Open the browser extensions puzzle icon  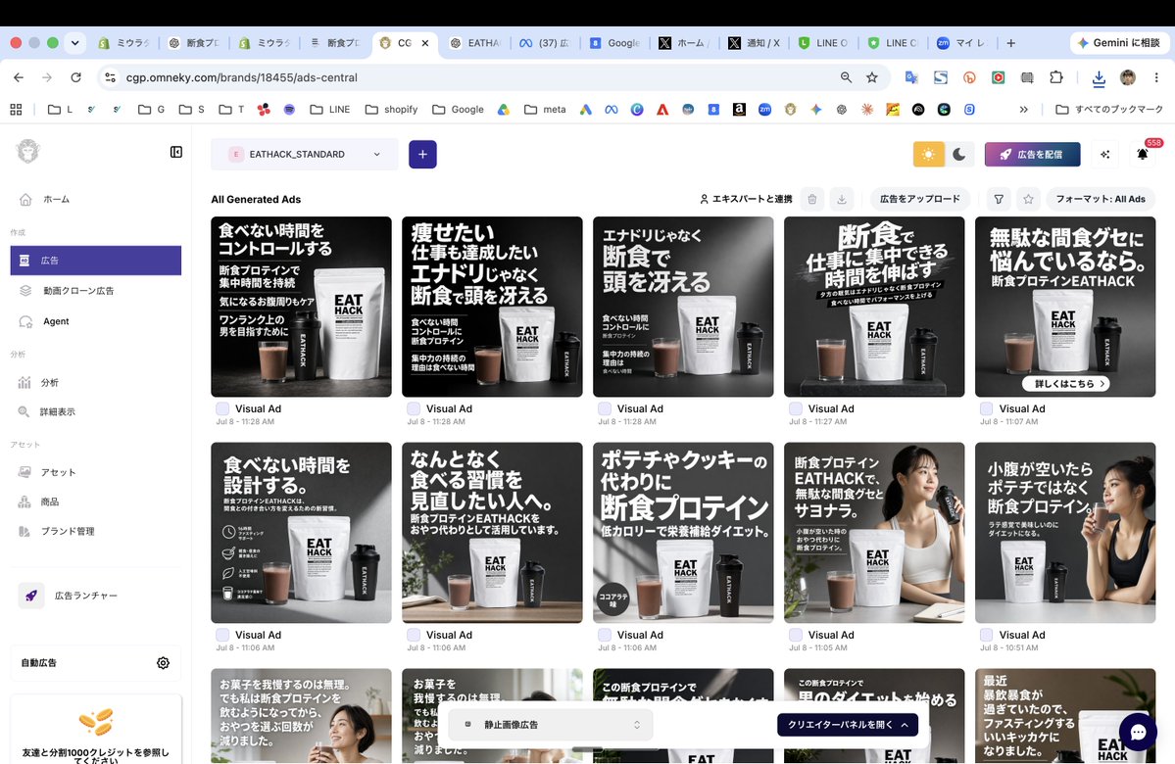[1055, 77]
